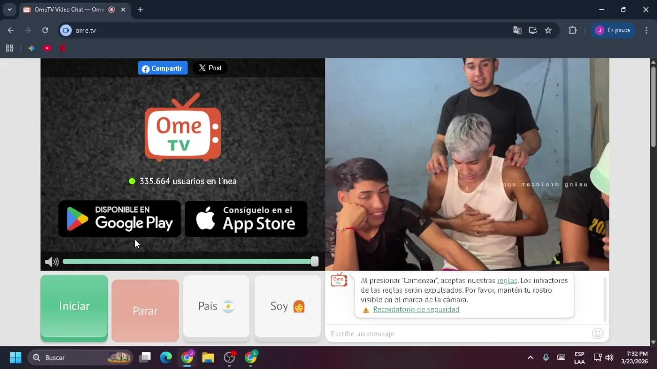Open the App Store download badge
This screenshot has width=657, height=369.
click(x=246, y=219)
